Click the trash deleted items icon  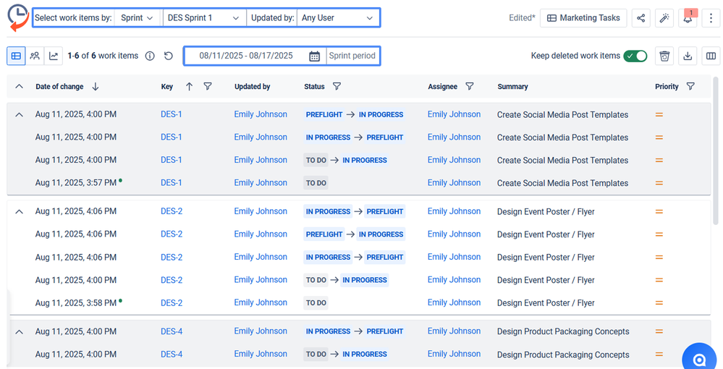tap(664, 56)
